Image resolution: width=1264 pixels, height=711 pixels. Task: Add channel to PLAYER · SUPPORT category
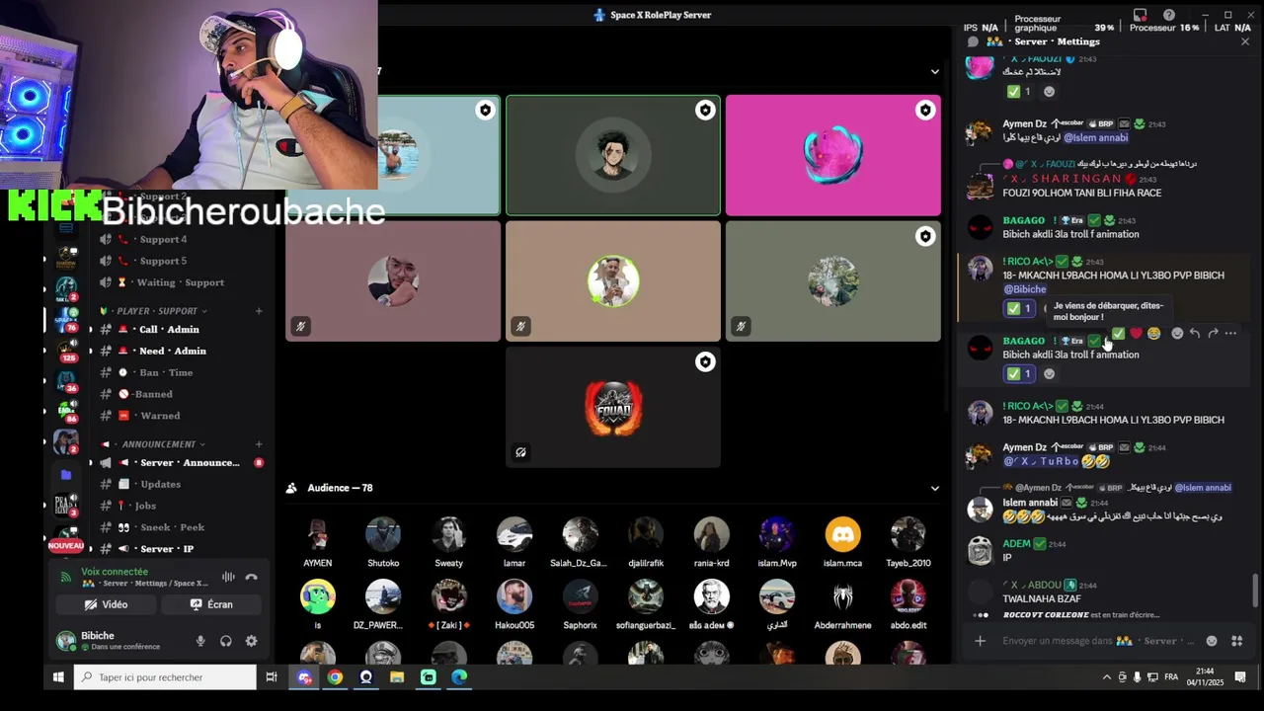pyautogui.click(x=259, y=311)
